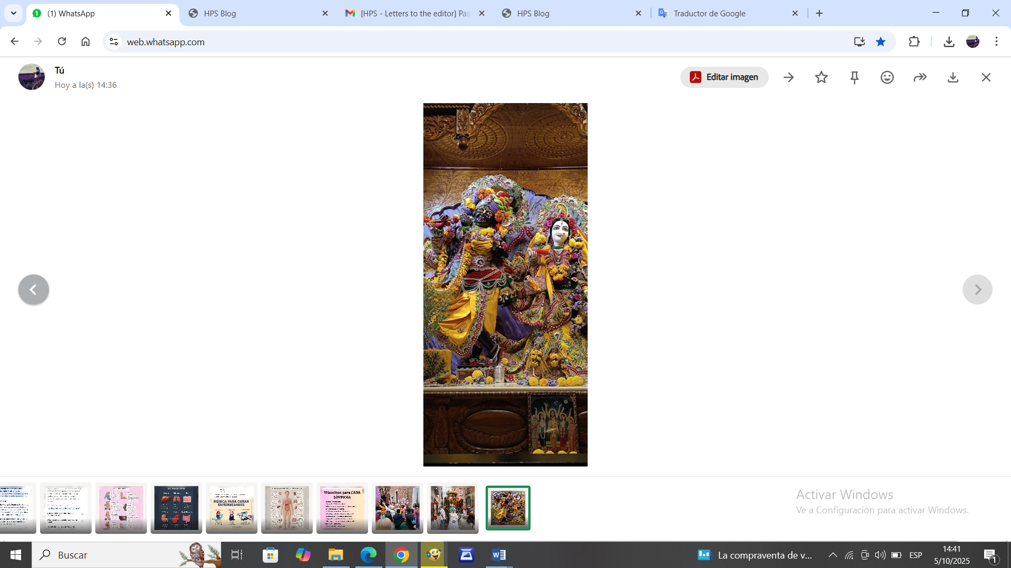Image resolution: width=1011 pixels, height=568 pixels.
Task: Download the displayed image
Action: (x=953, y=77)
